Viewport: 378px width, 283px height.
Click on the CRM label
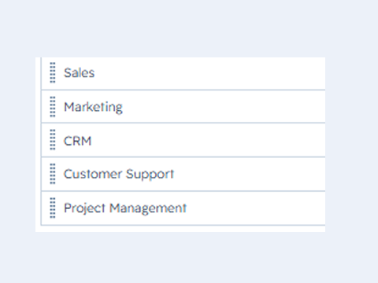77,141
